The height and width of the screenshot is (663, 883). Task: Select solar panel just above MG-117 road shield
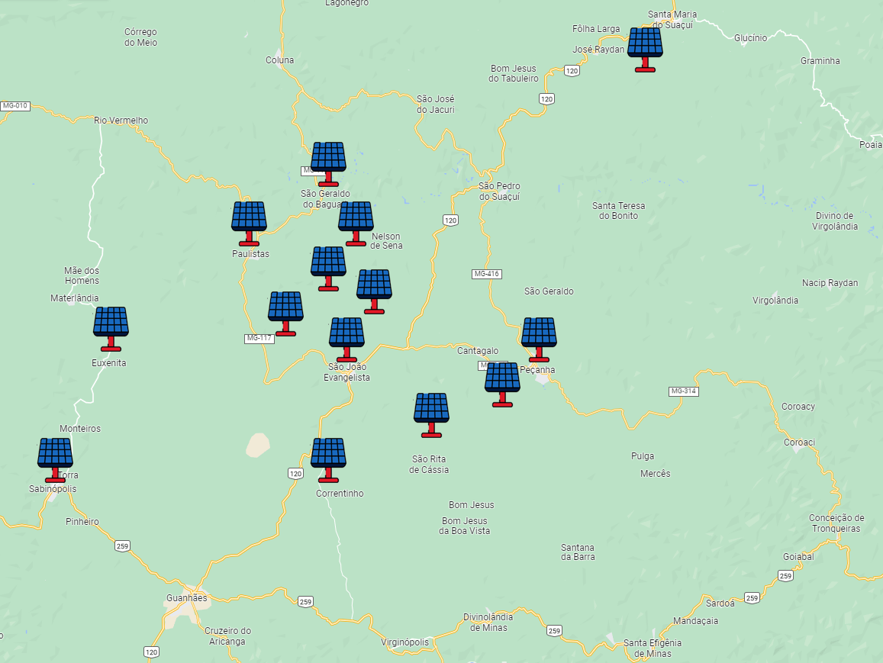(285, 311)
